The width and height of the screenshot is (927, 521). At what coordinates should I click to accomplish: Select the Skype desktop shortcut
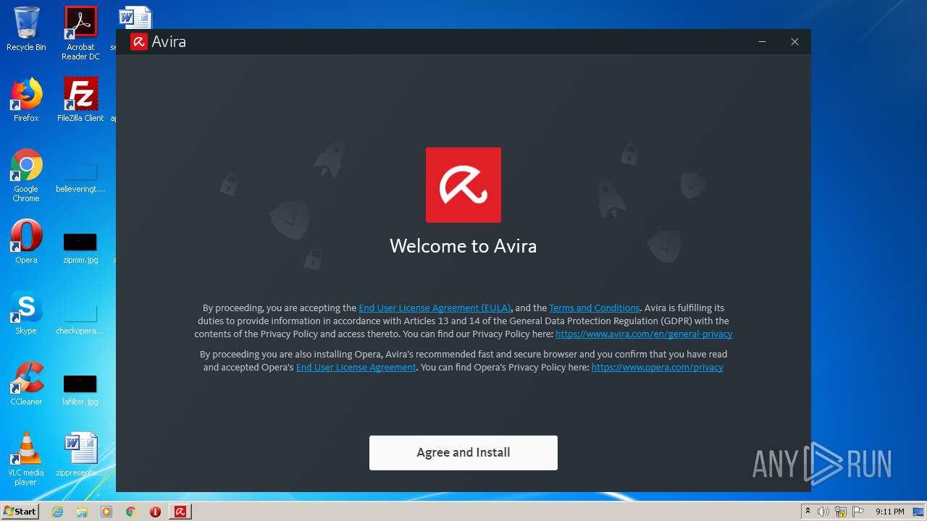[26, 313]
